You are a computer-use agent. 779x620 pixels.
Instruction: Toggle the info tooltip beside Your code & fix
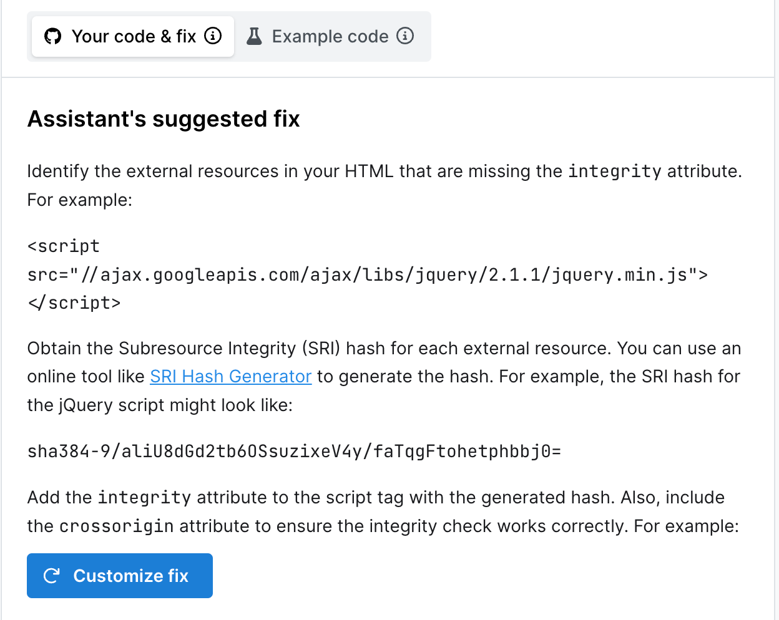click(x=213, y=36)
